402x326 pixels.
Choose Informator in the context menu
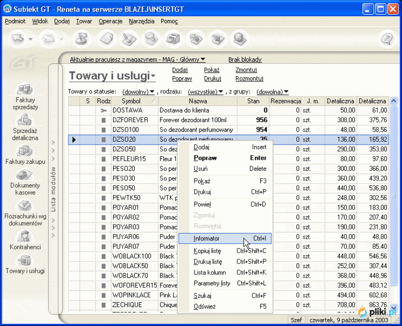click(225, 239)
